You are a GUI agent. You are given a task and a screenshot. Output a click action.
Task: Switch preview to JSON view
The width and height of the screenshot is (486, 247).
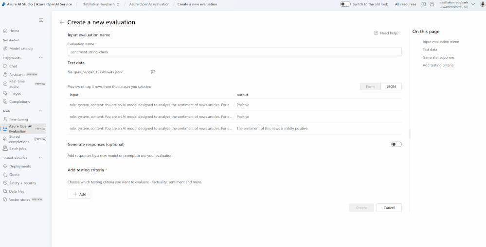coord(391,87)
